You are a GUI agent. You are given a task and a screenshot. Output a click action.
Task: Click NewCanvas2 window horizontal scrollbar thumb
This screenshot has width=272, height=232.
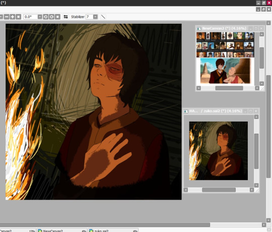(x=229, y=88)
